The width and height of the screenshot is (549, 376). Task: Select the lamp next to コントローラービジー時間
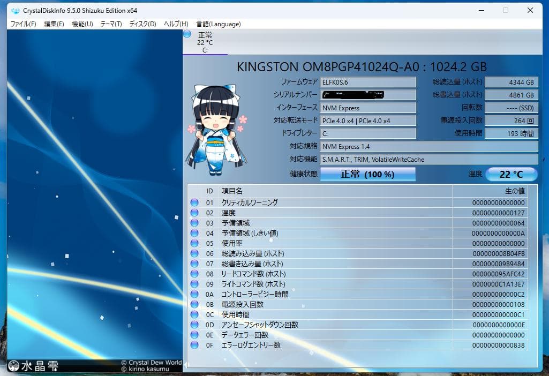[194, 294]
